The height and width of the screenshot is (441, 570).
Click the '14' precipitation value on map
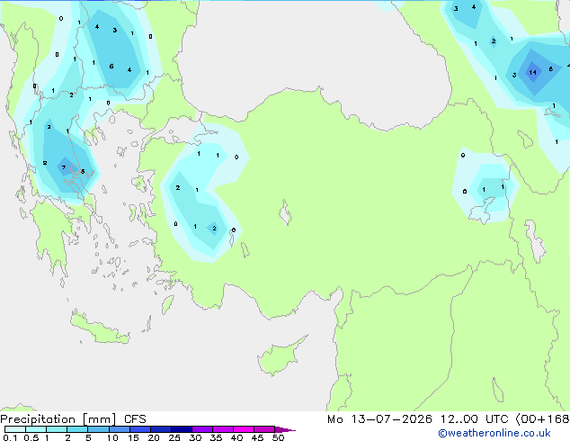click(x=532, y=72)
